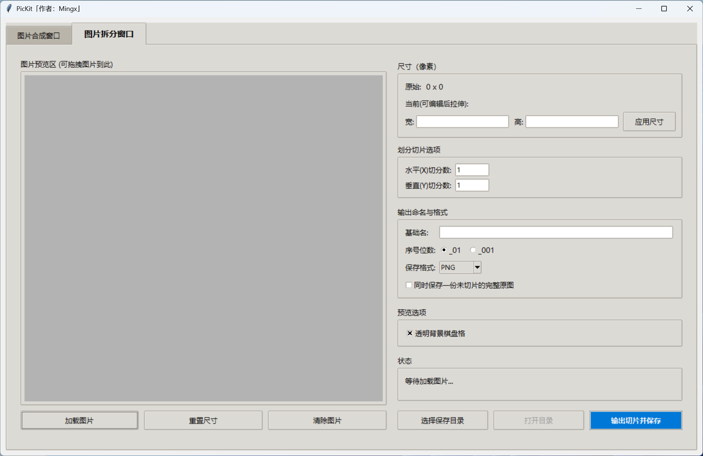Select the _01 serial digits radio button

444,250
